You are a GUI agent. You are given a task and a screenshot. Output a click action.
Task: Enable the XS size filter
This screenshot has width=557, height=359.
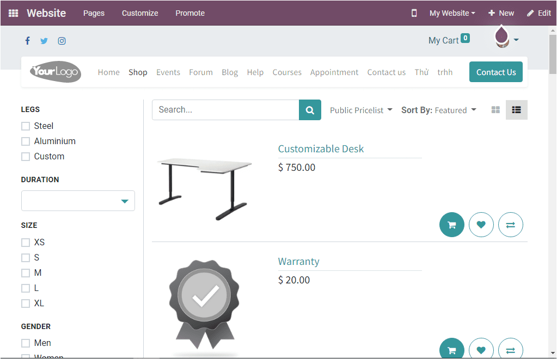(25, 242)
